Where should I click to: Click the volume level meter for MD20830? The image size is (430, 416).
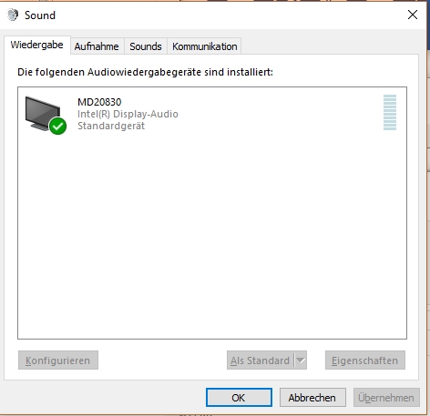pyautogui.click(x=390, y=112)
